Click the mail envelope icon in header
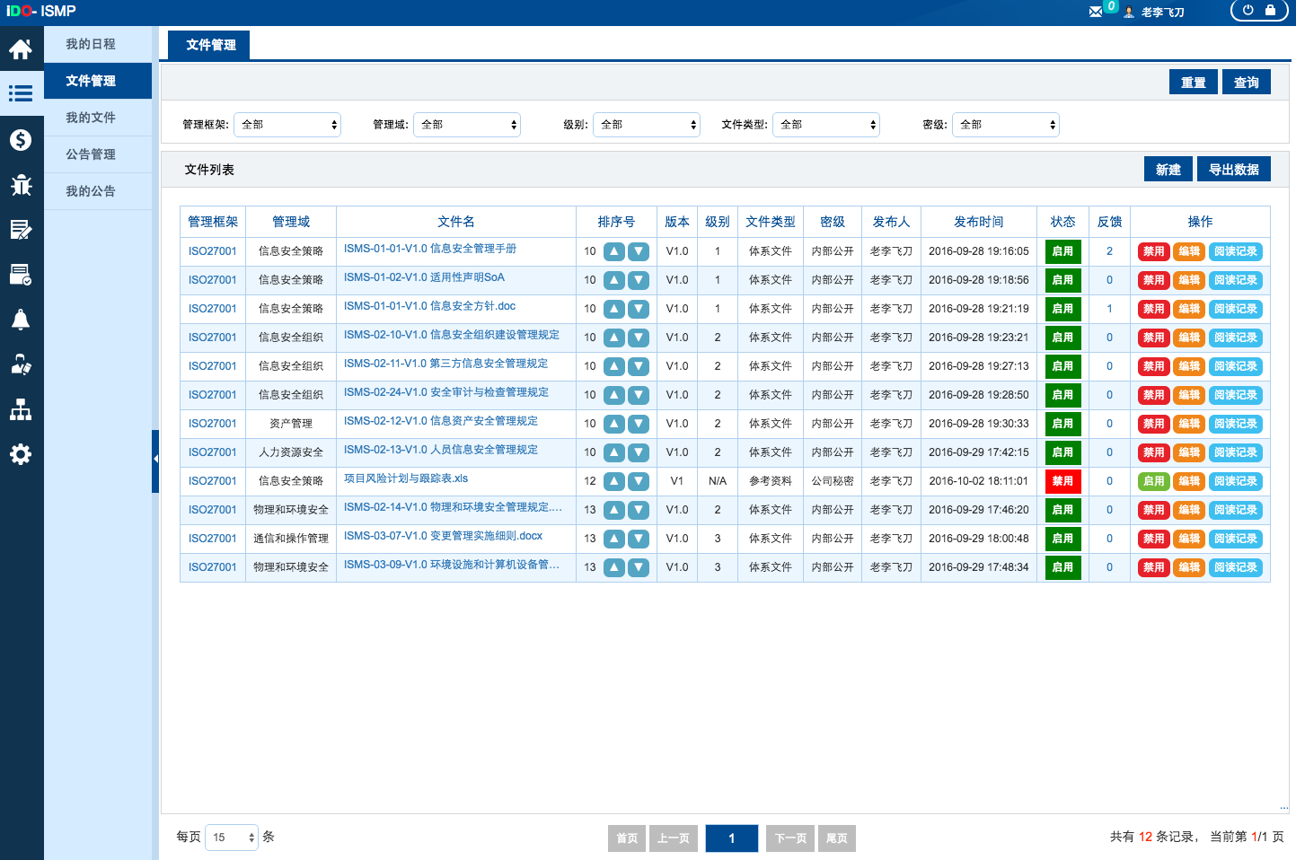Viewport: 1296px width, 860px height. (x=1096, y=12)
